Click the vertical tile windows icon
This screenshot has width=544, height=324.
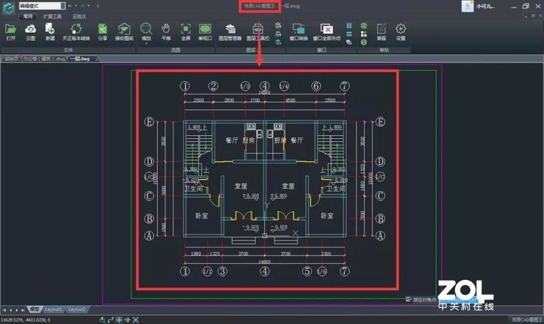click(x=349, y=26)
